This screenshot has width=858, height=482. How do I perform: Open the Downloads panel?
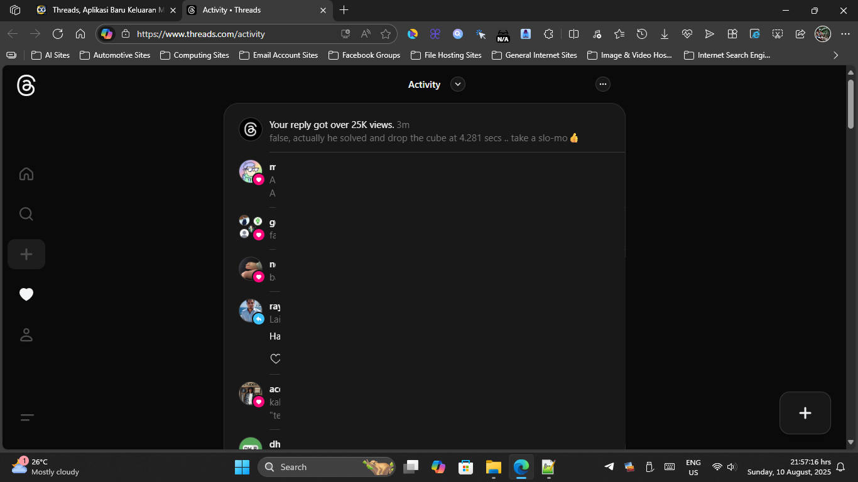tap(665, 34)
